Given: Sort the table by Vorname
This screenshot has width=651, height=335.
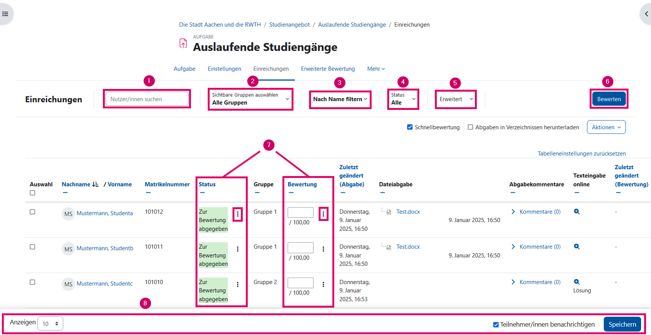Looking at the screenshot, I should pos(120,184).
